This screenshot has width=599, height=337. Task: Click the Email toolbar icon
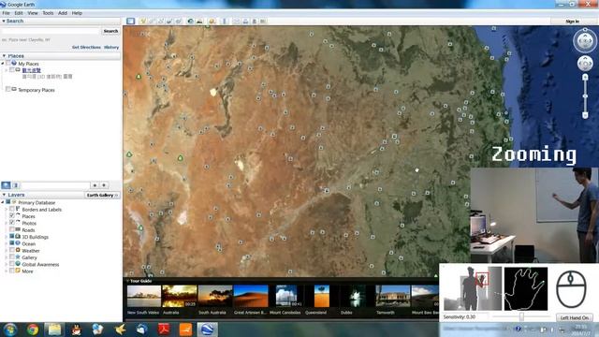point(237,21)
